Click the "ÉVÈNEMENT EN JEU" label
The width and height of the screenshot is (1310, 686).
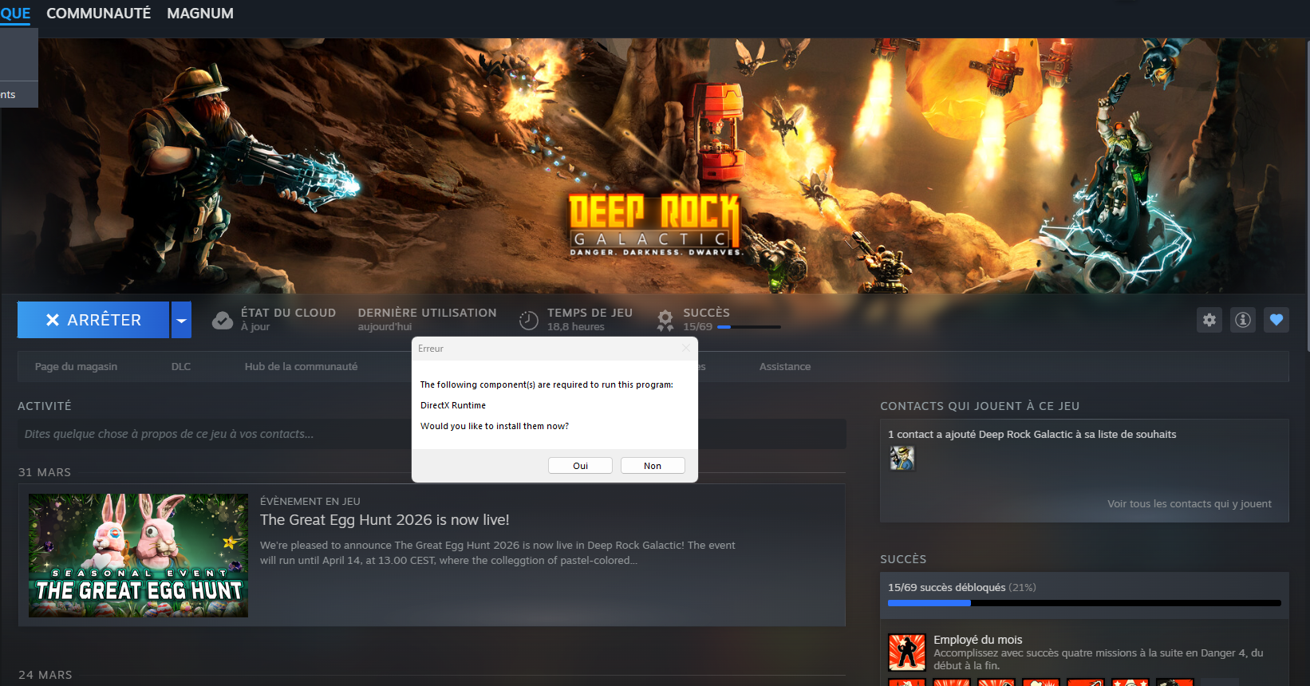[310, 502]
